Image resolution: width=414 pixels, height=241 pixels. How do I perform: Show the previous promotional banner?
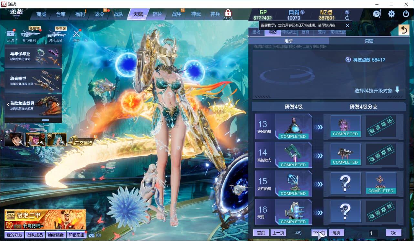8,105
